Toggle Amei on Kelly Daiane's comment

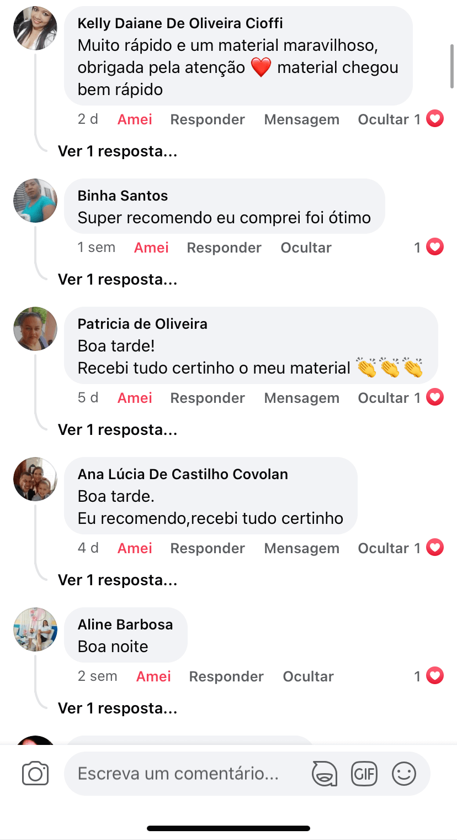tap(135, 119)
